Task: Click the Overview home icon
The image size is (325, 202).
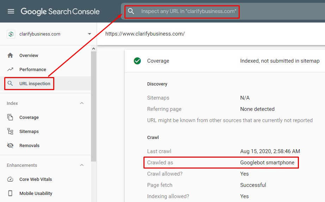Action: click(10, 55)
